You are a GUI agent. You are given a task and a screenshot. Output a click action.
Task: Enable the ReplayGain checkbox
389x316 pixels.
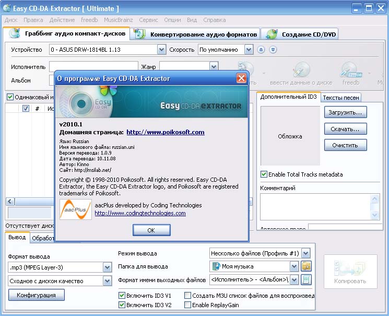click(x=188, y=305)
